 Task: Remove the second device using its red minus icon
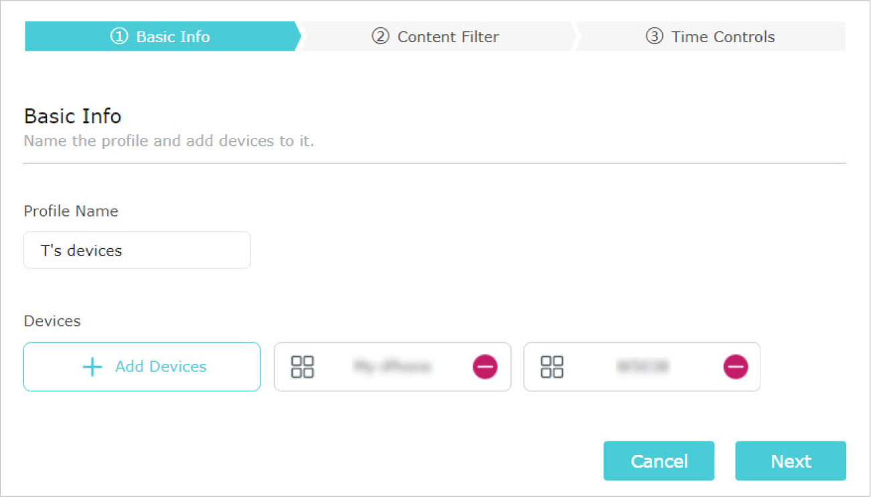pyautogui.click(x=736, y=367)
